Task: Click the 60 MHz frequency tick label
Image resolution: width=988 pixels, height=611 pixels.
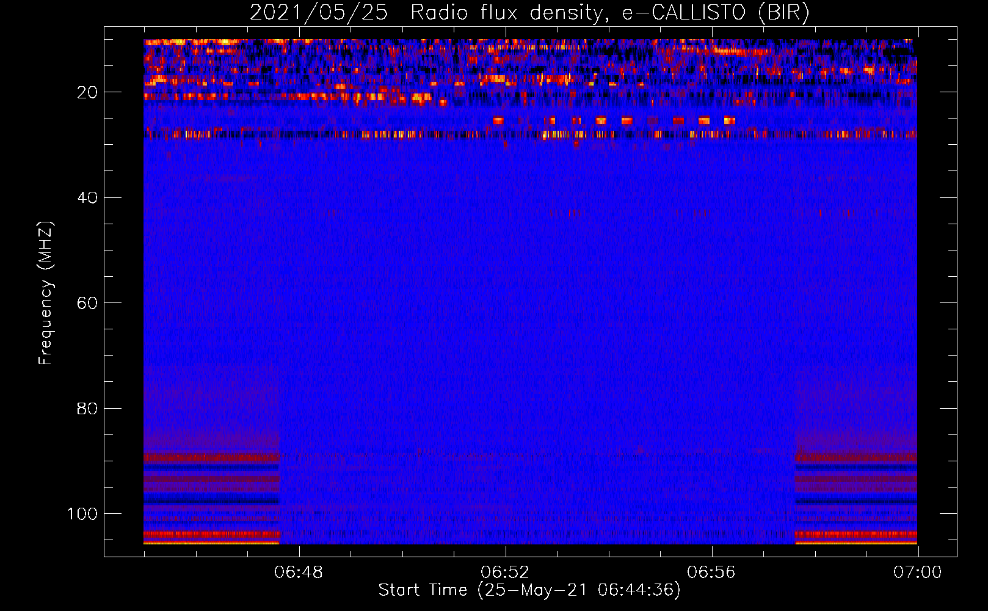Action: pyautogui.click(x=87, y=303)
